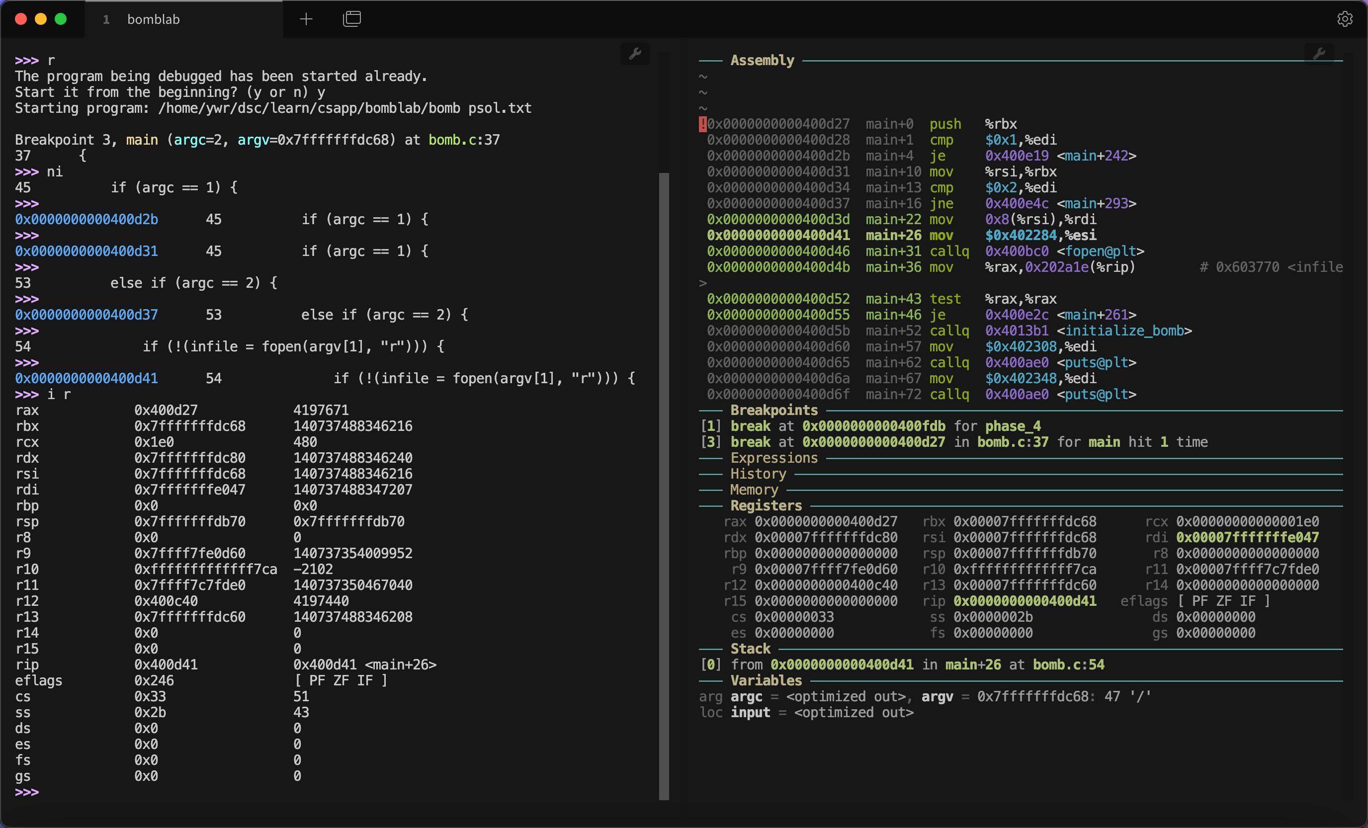Image resolution: width=1368 pixels, height=828 pixels.
Task: Click the green traffic light to zoom window
Action: (x=61, y=18)
